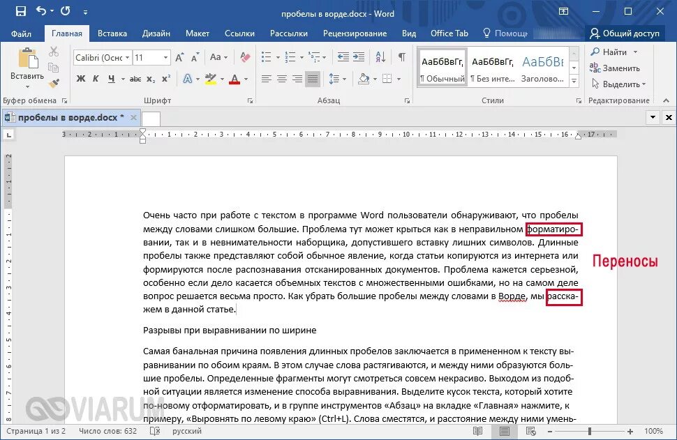Screen dimensions: 677x440
Task: Switch to the Вставка tab
Action: [x=112, y=33]
